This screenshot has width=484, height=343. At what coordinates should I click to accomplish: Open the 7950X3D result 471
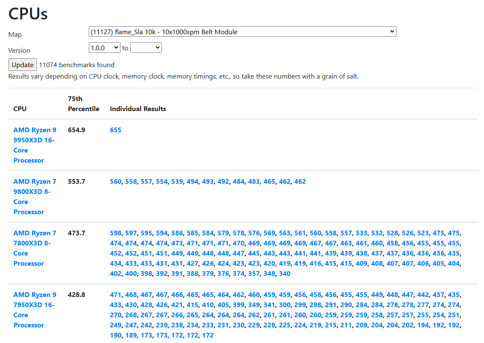(115, 294)
